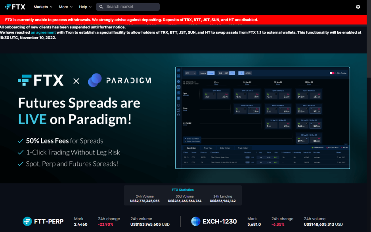Switch to Trade History tab in the preview
Screen dimensions: 371x232
pyautogui.click(x=243, y=148)
